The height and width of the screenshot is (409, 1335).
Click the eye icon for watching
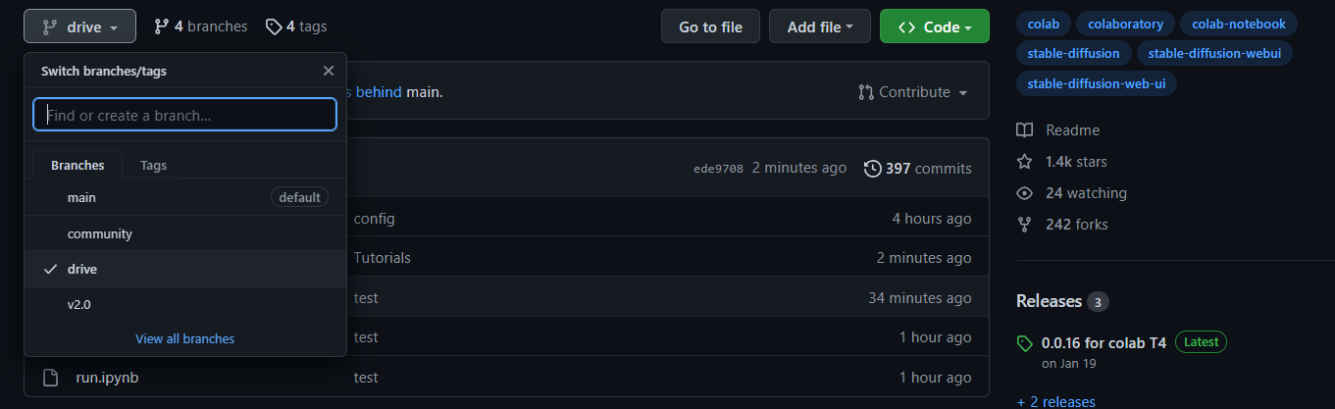(x=1024, y=193)
